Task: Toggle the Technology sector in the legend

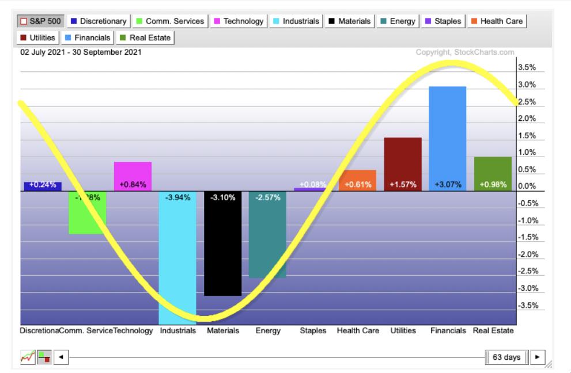Action: click(239, 21)
